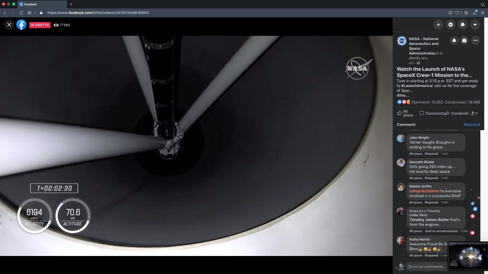The width and height of the screenshot is (488, 274).
Task: Reply to Kathy Martin's comment
Action: [431, 255]
